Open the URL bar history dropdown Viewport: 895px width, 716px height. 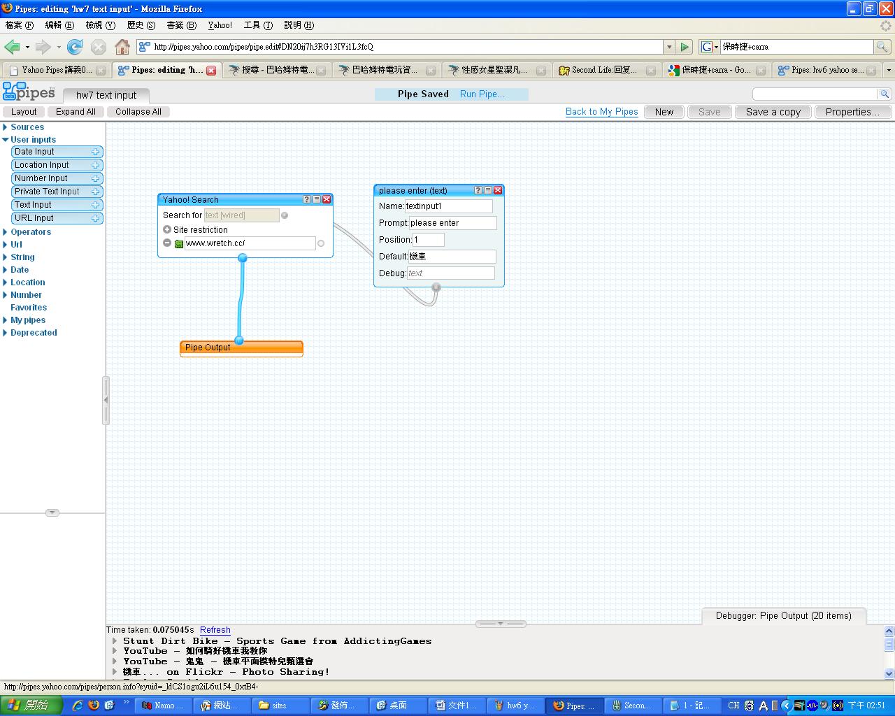click(x=669, y=47)
